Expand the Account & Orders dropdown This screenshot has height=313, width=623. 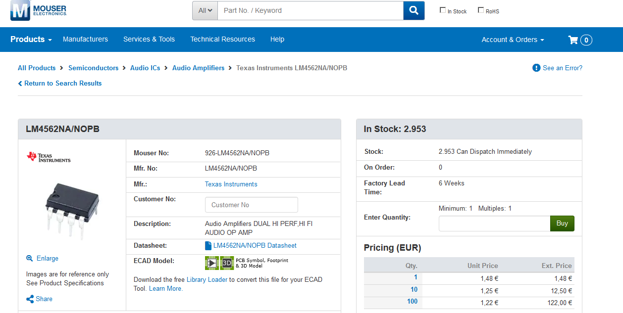pos(513,40)
